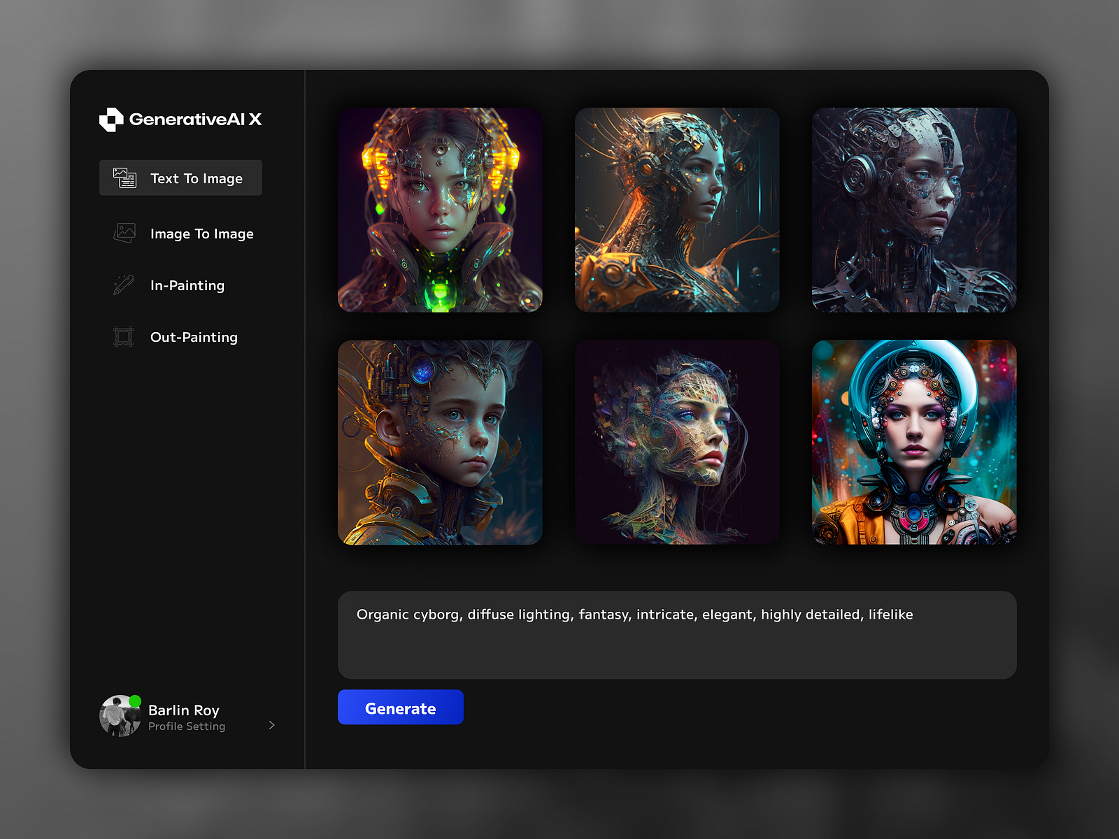
Task: Click the green online status indicator
Action: [134, 701]
